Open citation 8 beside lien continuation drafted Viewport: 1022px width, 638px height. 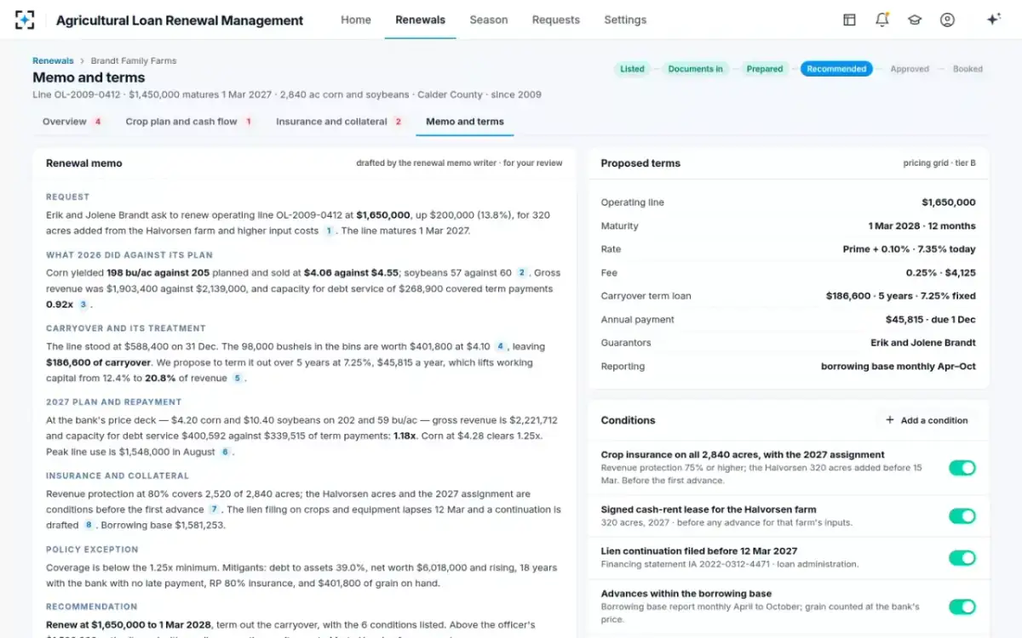pyautogui.click(x=89, y=525)
